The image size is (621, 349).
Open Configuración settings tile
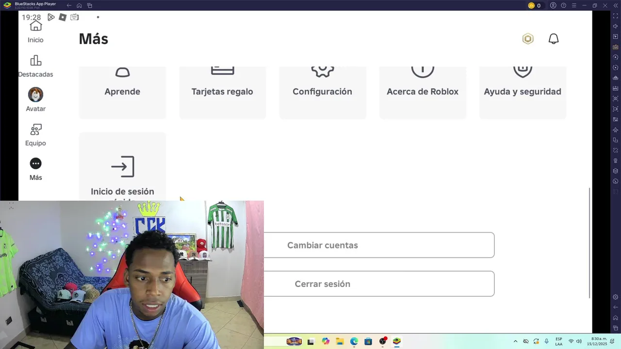point(322,92)
